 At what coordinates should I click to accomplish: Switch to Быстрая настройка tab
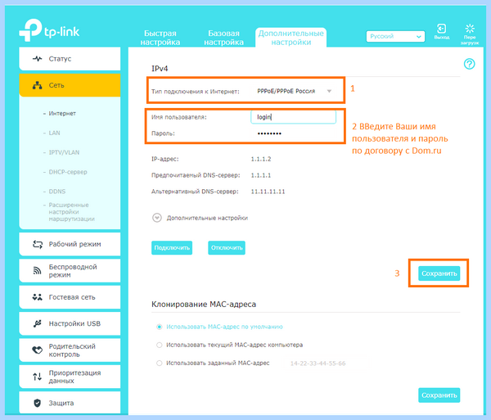pos(160,38)
